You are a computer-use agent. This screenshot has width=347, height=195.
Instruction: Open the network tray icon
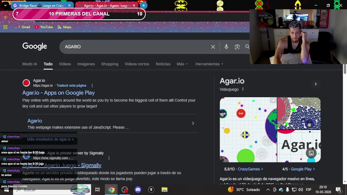[294, 190]
